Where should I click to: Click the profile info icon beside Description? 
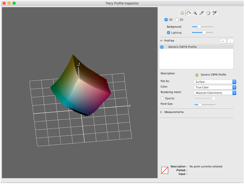tap(197, 75)
